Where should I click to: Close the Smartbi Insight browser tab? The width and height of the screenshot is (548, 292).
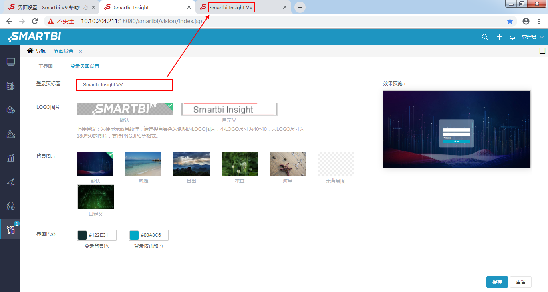click(x=188, y=7)
